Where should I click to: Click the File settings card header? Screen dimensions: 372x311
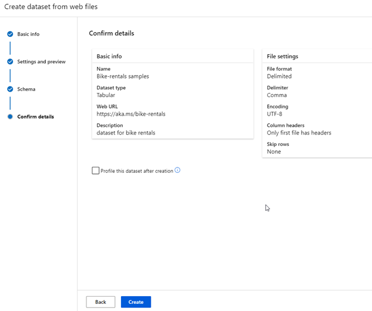coord(283,57)
